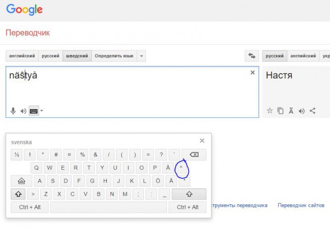Listen to source text speaker icon
This screenshot has height=229, width=330.
[x=23, y=111]
